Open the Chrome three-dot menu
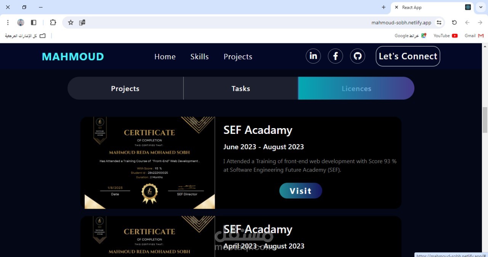Screen dimensions: 488x257 (x=8, y=22)
